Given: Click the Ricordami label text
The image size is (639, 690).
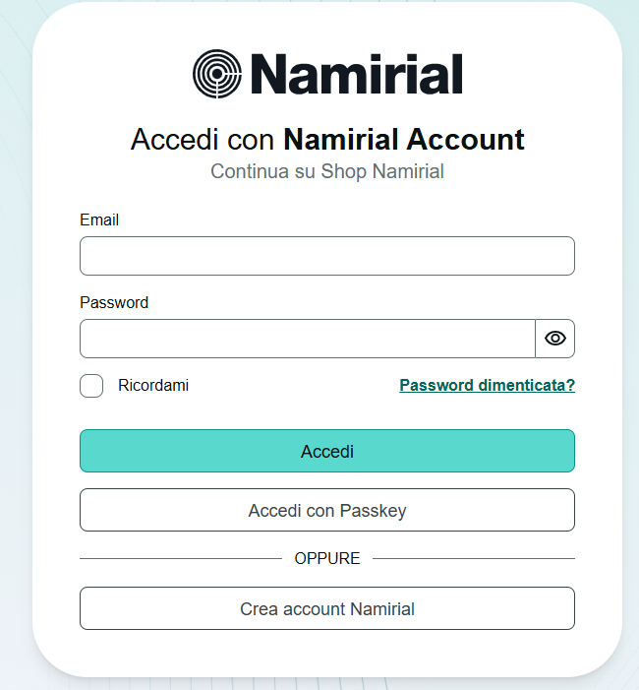Looking at the screenshot, I should [x=153, y=386].
